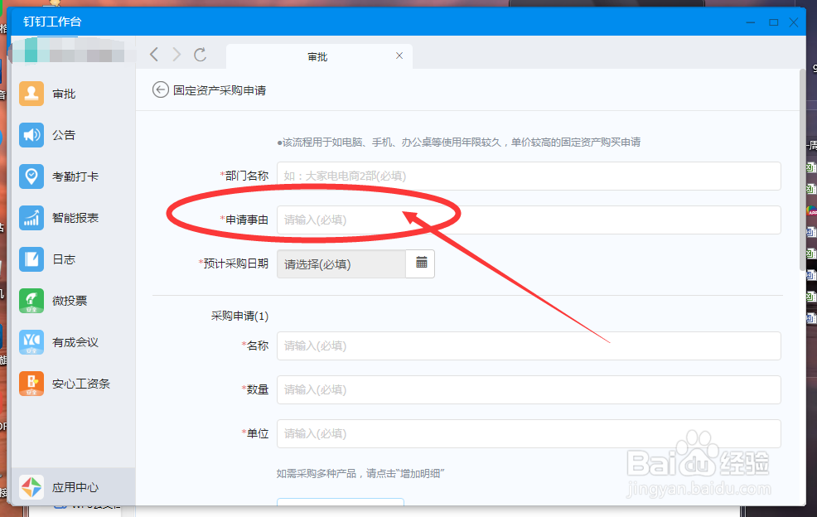Go back from 固定资产采购申请 form

(x=160, y=89)
